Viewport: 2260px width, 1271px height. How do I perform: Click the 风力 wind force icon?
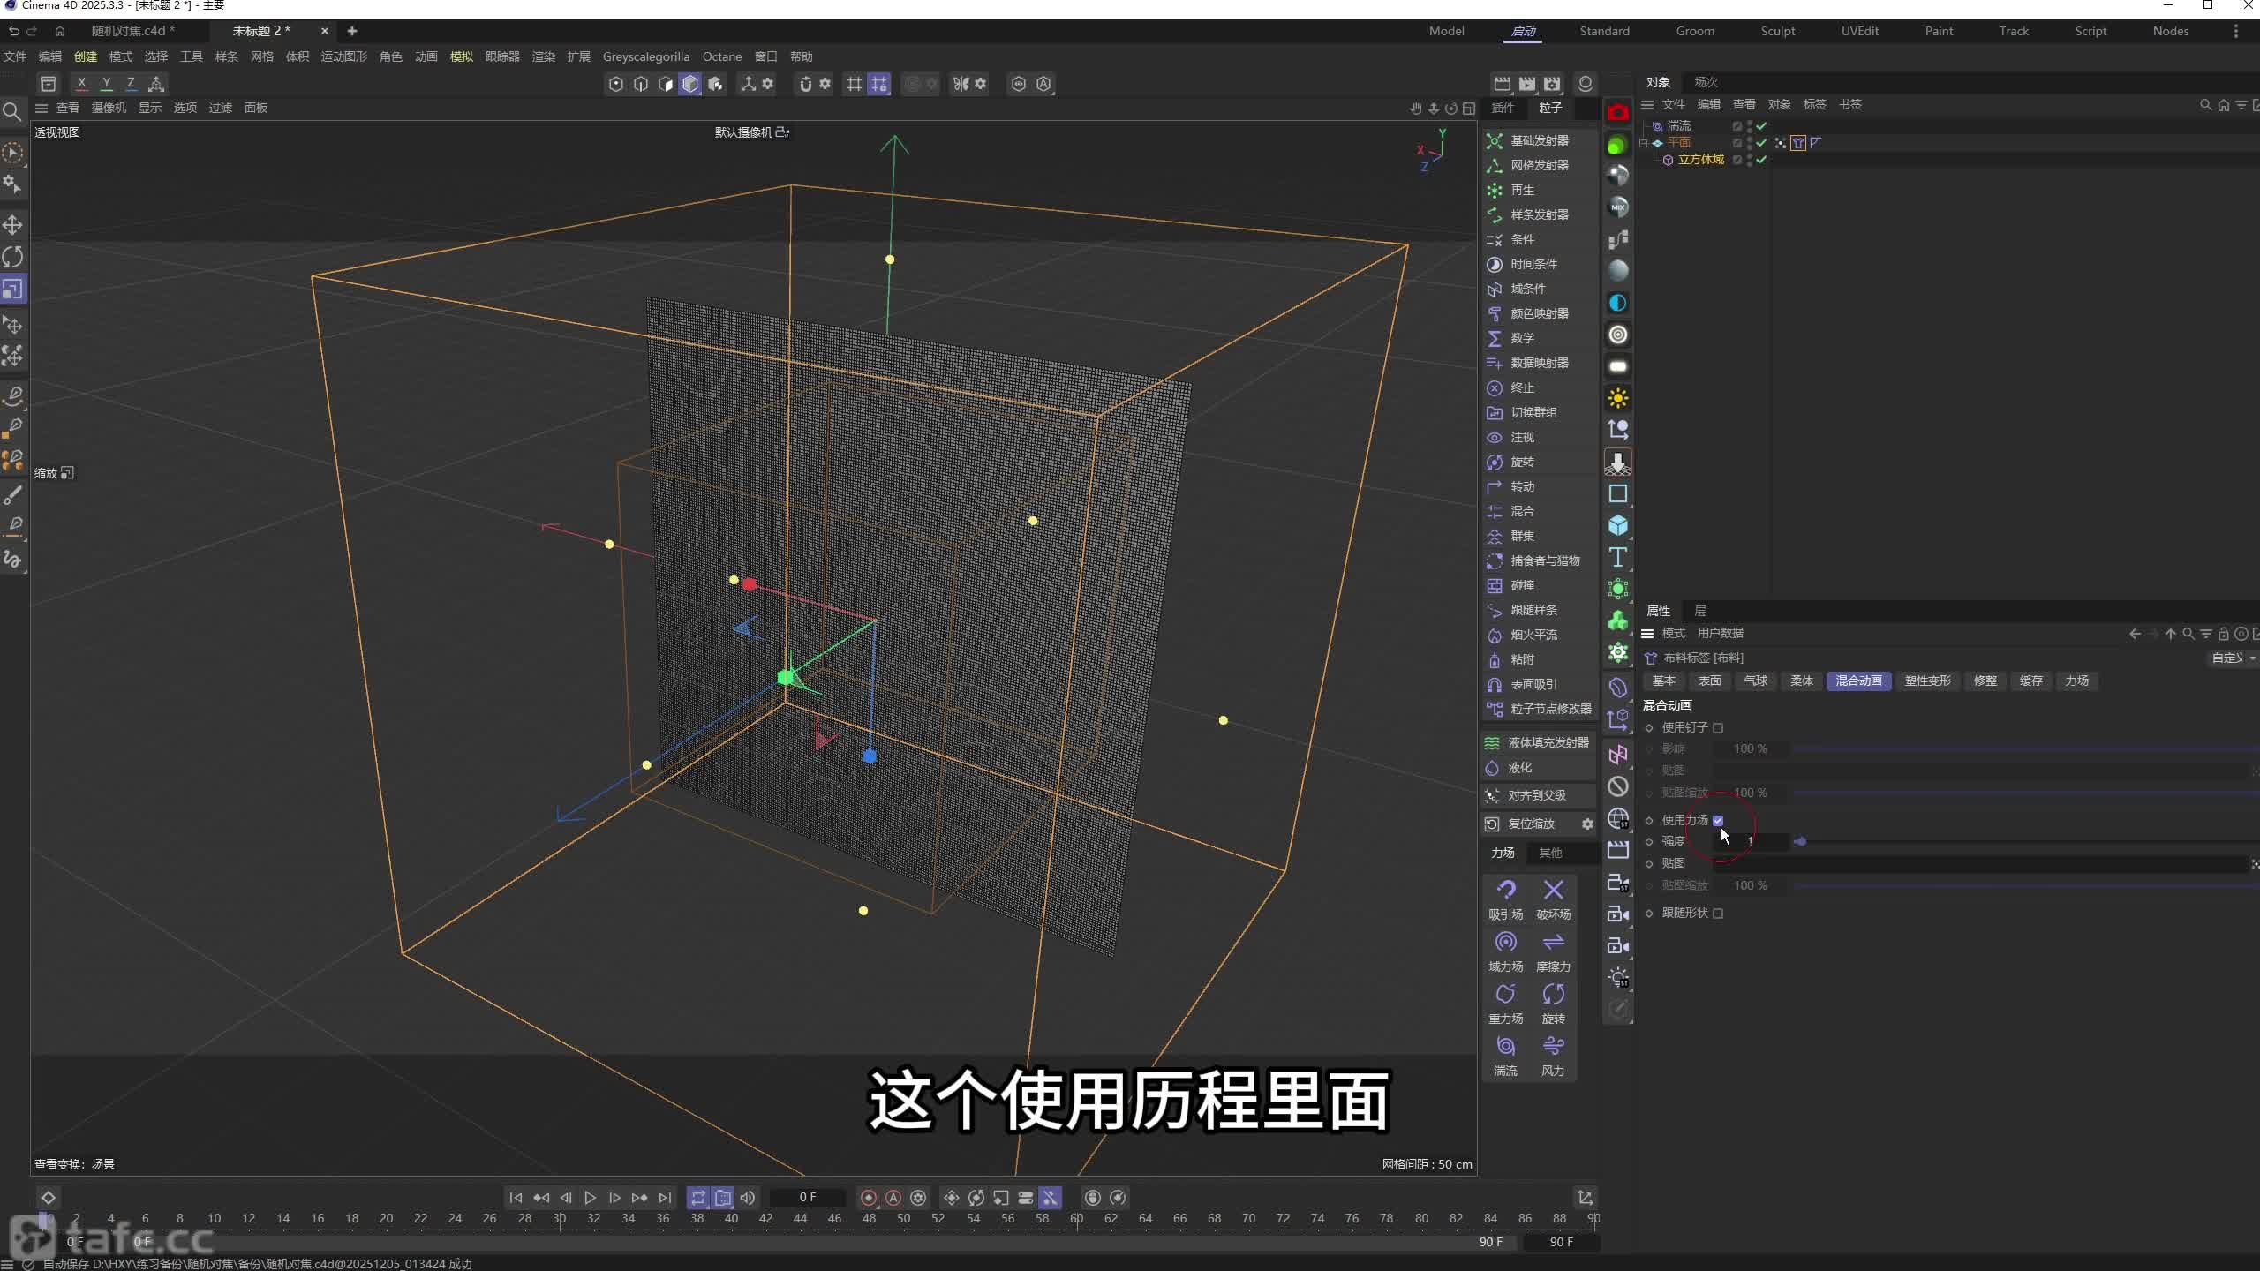pos(1553,1047)
